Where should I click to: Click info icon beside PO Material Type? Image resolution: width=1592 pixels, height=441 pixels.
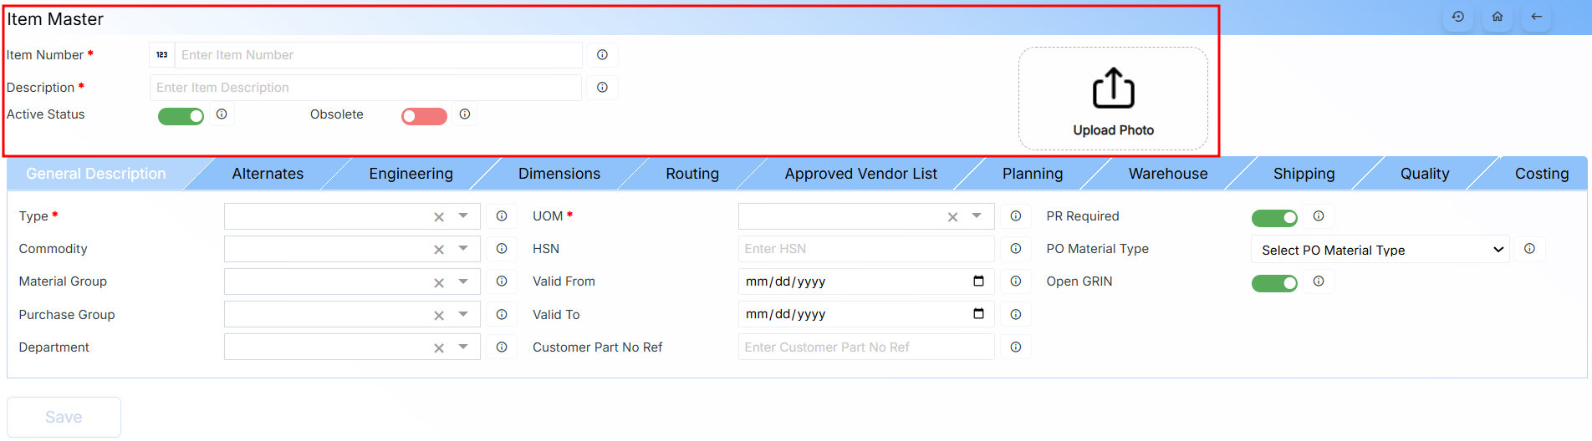tap(1529, 249)
